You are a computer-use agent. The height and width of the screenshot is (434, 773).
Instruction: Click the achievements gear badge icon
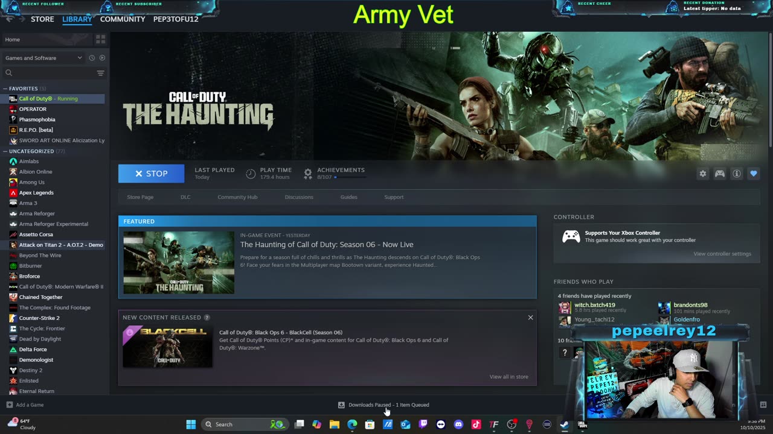307,174
